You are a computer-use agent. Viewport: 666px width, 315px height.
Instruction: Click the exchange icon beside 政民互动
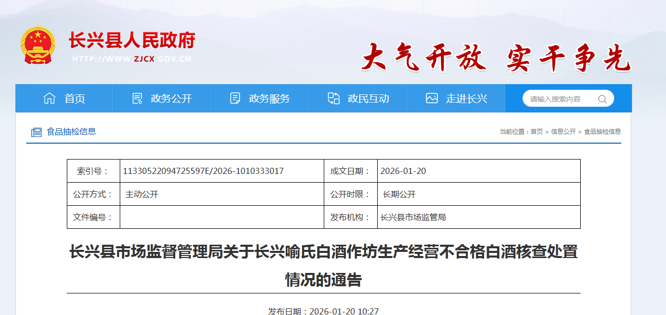click(334, 99)
